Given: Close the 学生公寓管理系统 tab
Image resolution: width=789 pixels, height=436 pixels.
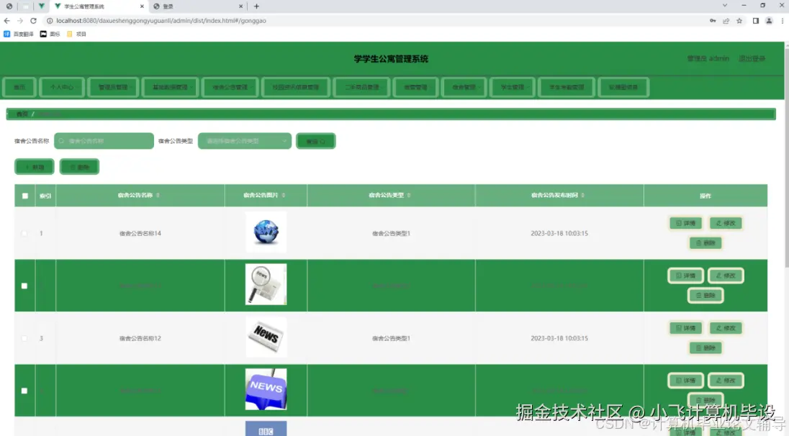Looking at the screenshot, I should [142, 6].
